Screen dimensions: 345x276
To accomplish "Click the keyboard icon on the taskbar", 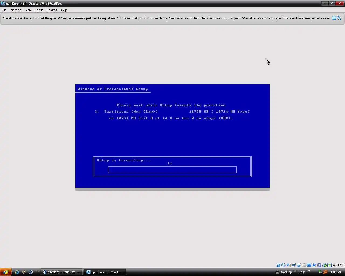I will [x=277, y=272].
